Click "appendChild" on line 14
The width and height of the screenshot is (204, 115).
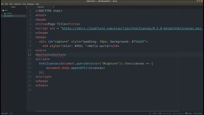click(81, 68)
